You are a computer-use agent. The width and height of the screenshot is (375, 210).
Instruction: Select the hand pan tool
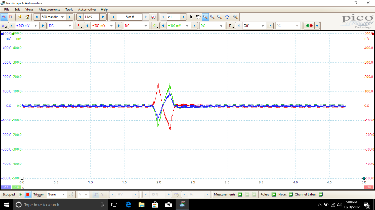coord(198,17)
